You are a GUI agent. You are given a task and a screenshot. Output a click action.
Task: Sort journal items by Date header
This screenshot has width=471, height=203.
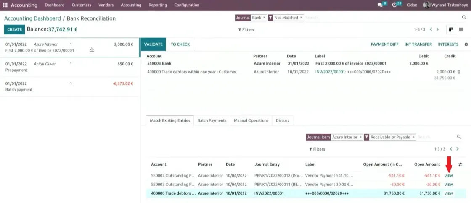[x=230, y=164]
